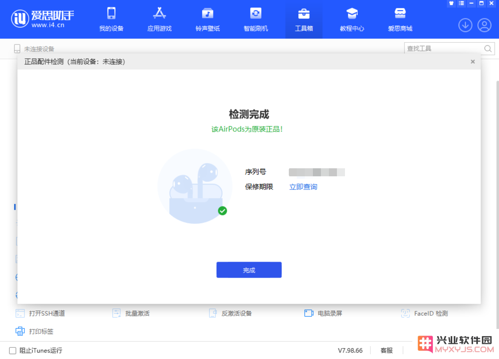Open the 铃声壁纸 tab
This screenshot has width=499, height=359.
208,19
